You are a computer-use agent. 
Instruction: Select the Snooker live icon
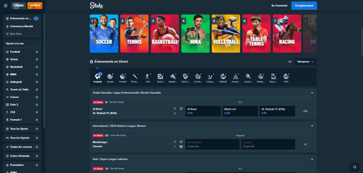236,78
